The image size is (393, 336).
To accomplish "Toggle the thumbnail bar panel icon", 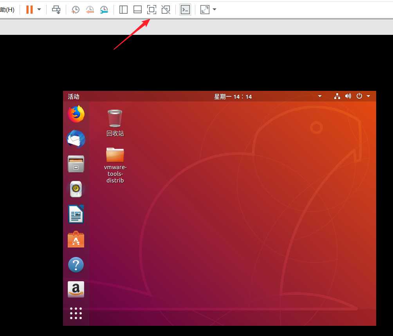I will 137,10.
